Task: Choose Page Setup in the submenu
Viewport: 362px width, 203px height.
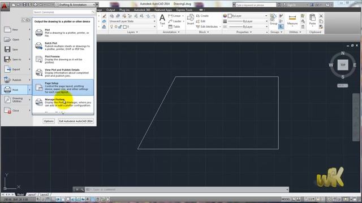Action: [63, 87]
